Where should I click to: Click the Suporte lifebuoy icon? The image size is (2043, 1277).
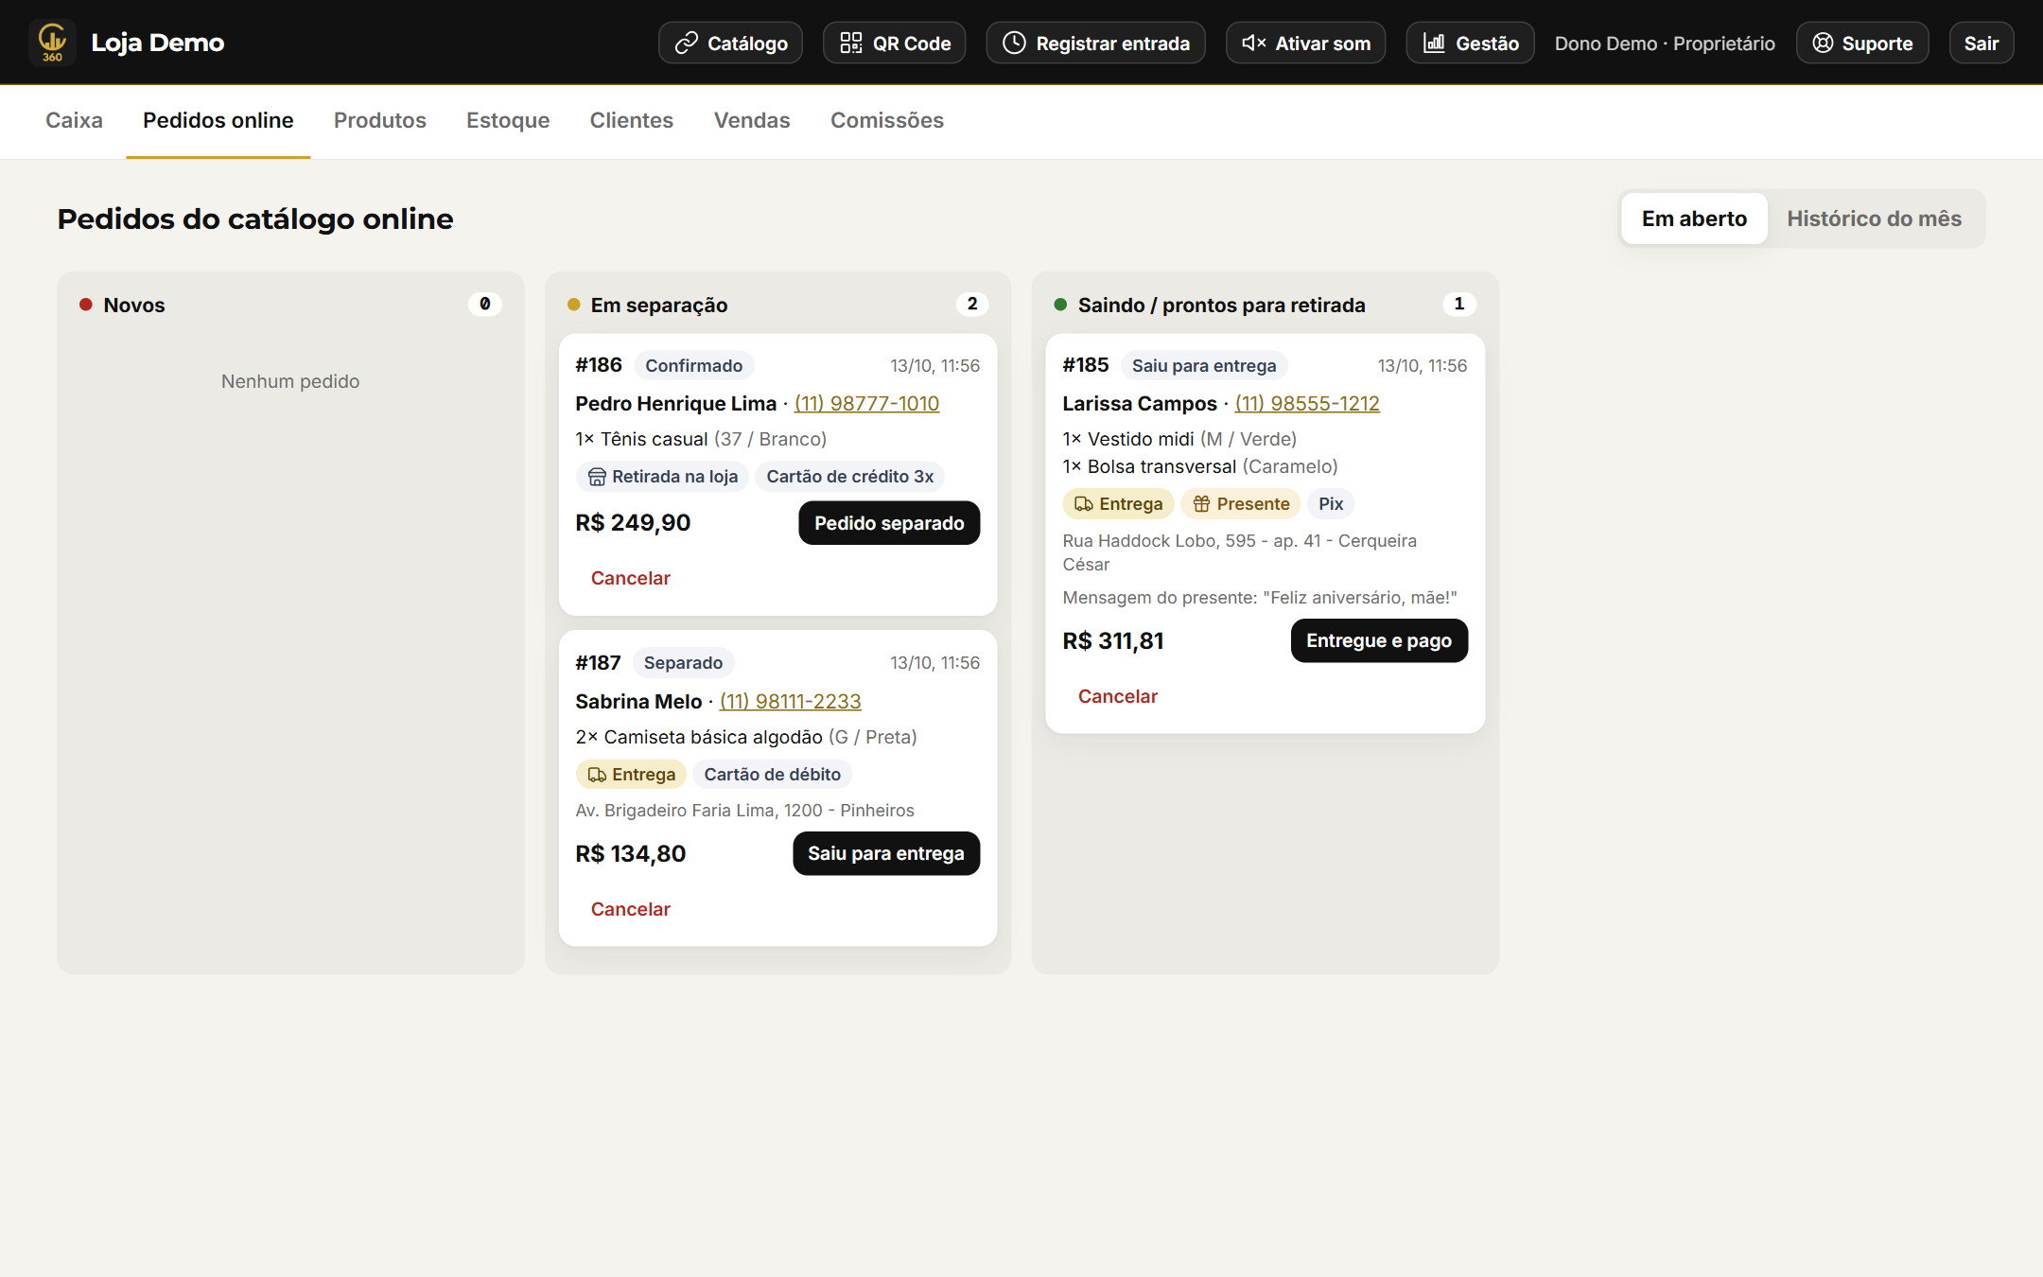click(x=1823, y=43)
